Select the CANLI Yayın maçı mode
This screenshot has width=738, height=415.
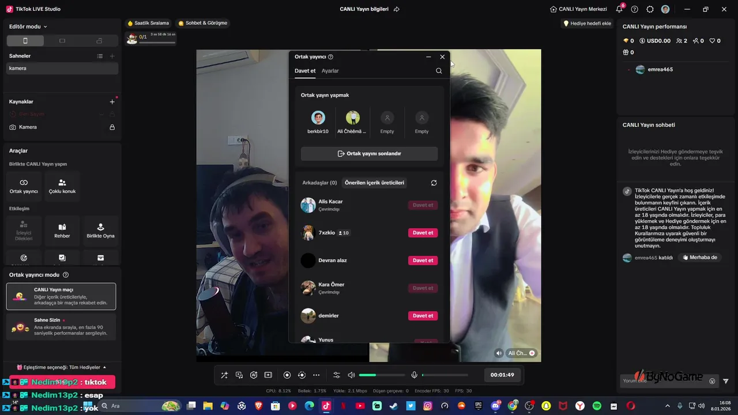(x=61, y=296)
